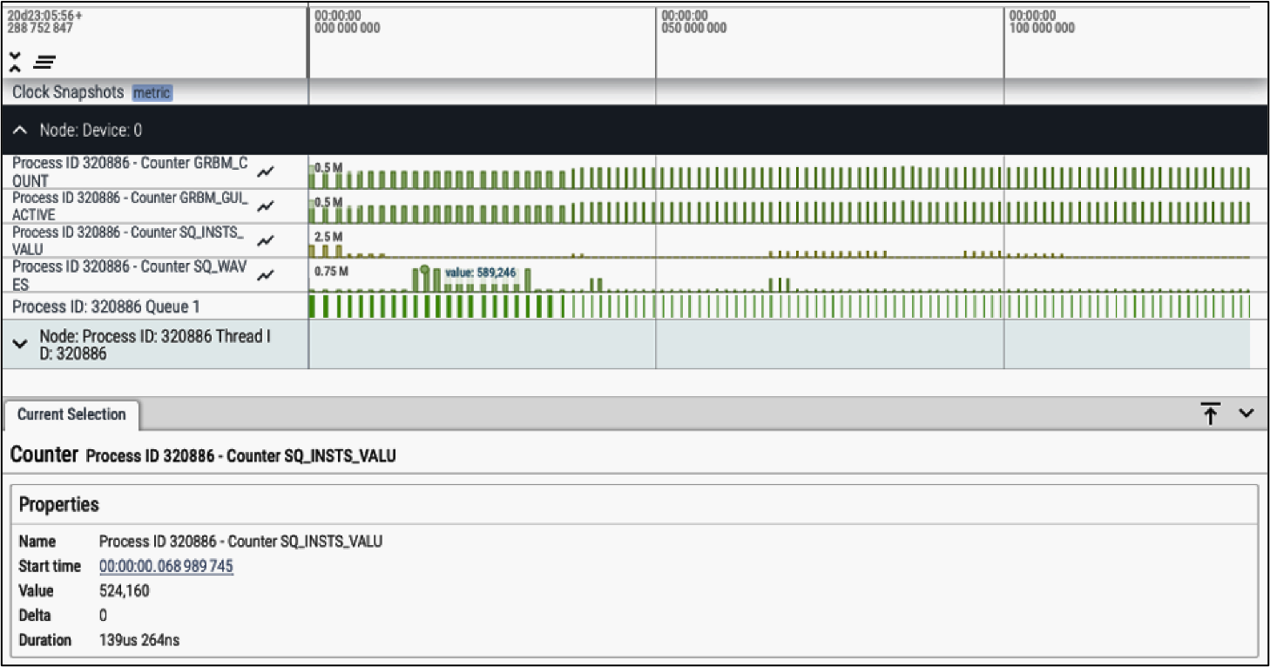Click the collapse chevron in the selection panel header
The width and height of the screenshot is (1270, 667).
coord(1246,414)
